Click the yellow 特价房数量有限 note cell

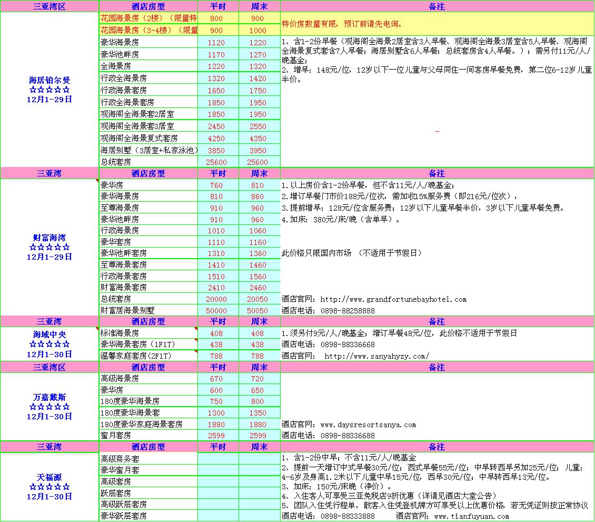pos(437,24)
